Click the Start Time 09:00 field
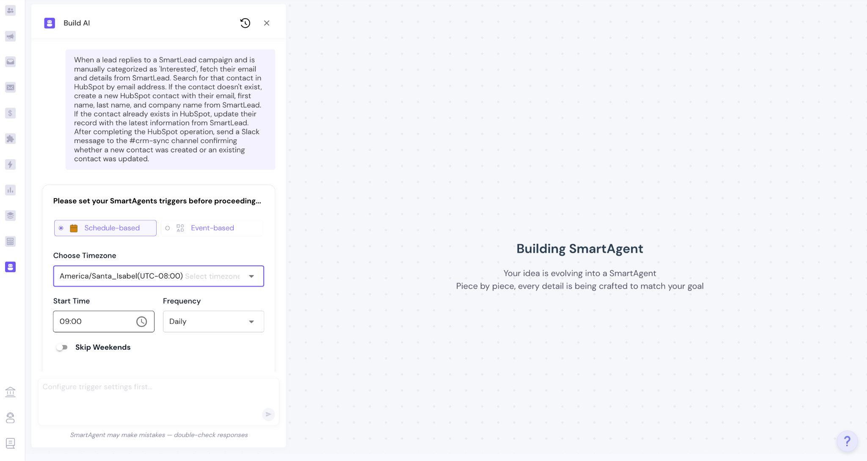The height and width of the screenshot is (461, 867). [93, 322]
